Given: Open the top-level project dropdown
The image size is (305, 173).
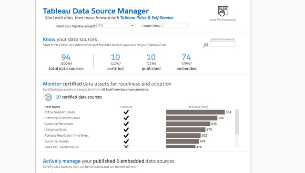Looking at the screenshot, I should 116,25.
